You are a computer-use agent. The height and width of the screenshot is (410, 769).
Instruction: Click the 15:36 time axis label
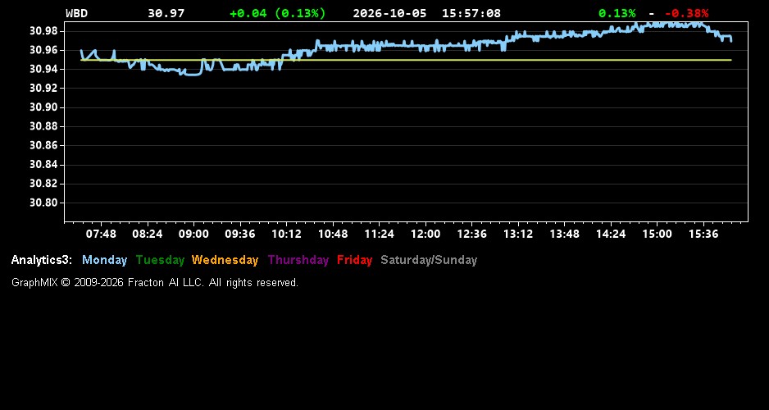point(703,234)
